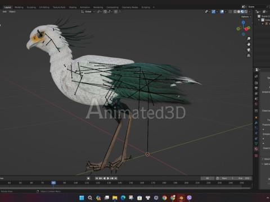
Task: Click the current frame marker on the timeline
Action: pyautogui.click(x=53, y=183)
